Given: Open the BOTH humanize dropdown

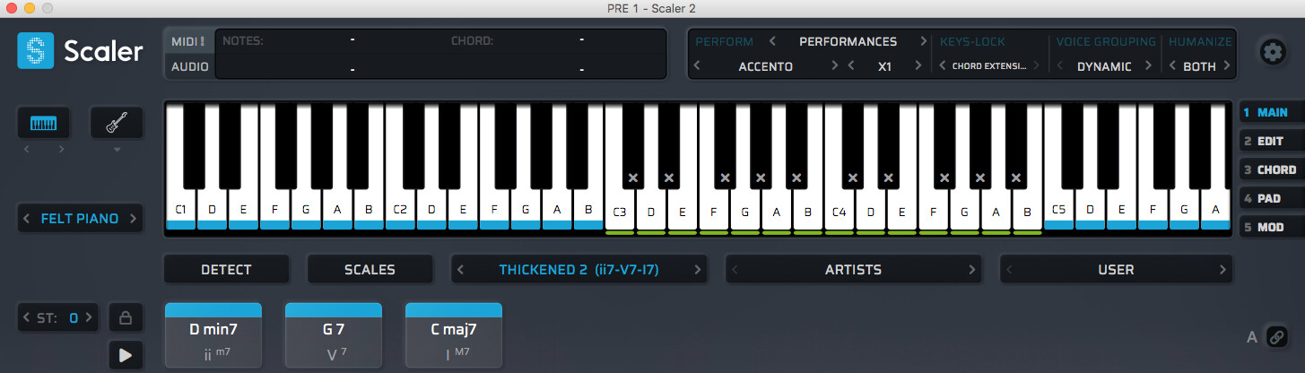Looking at the screenshot, I should (x=1199, y=66).
